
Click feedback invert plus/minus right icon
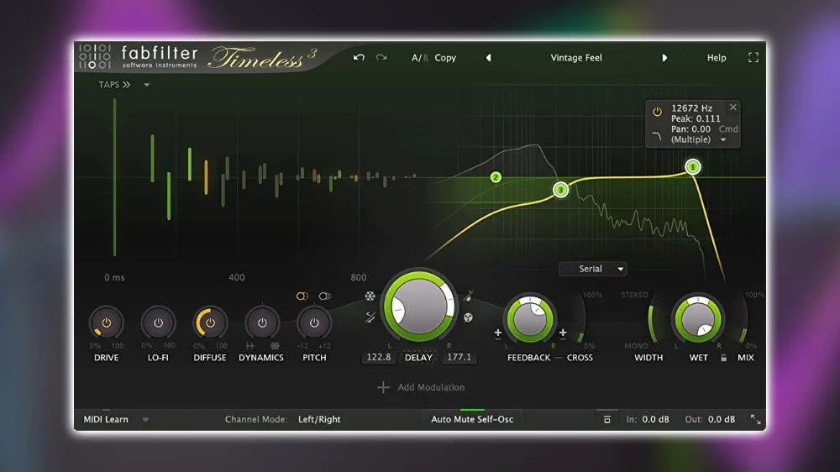(x=563, y=333)
